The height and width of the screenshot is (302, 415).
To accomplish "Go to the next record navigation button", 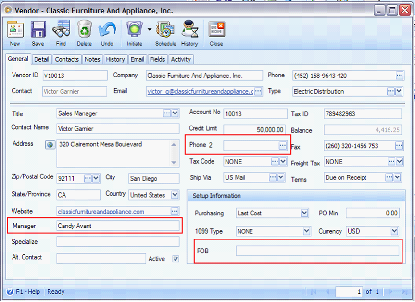I will (391, 292).
